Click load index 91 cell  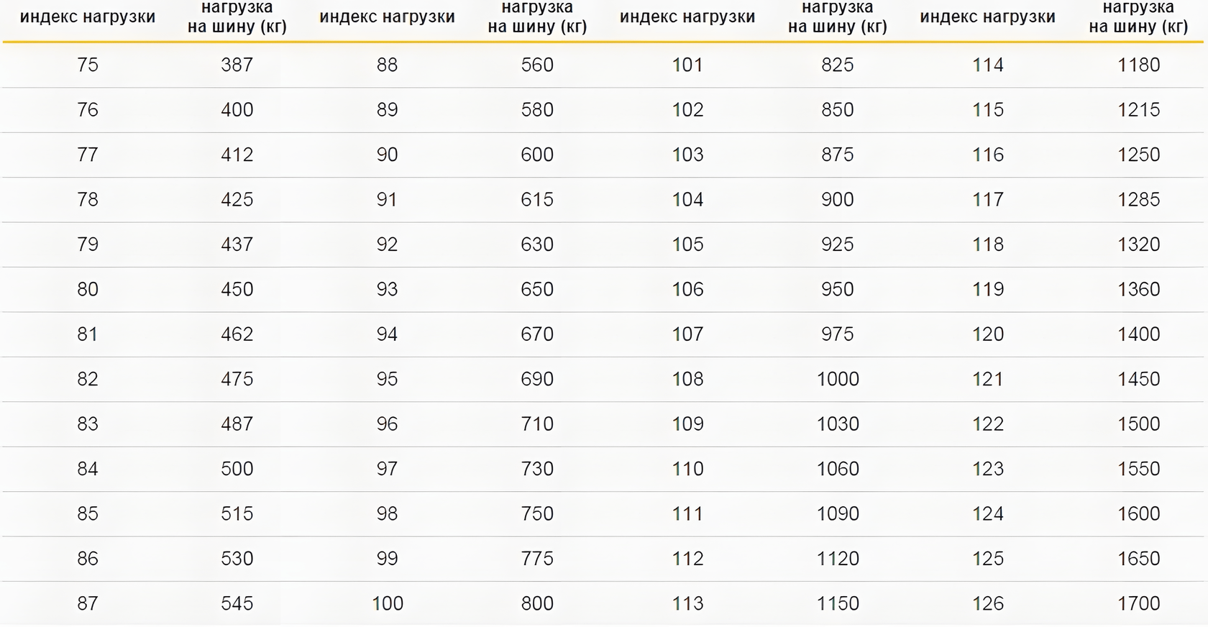click(387, 199)
